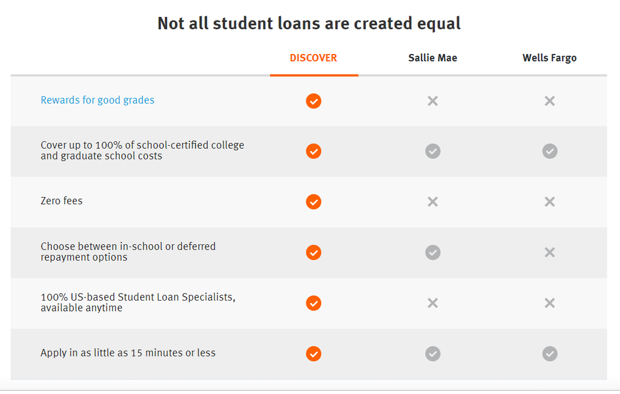The width and height of the screenshot is (620, 394).
Task: Click Discover's checkmark for Zero fees
Action: pyautogui.click(x=314, y=202)
